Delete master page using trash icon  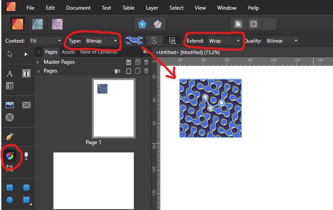tap(146, 62)
